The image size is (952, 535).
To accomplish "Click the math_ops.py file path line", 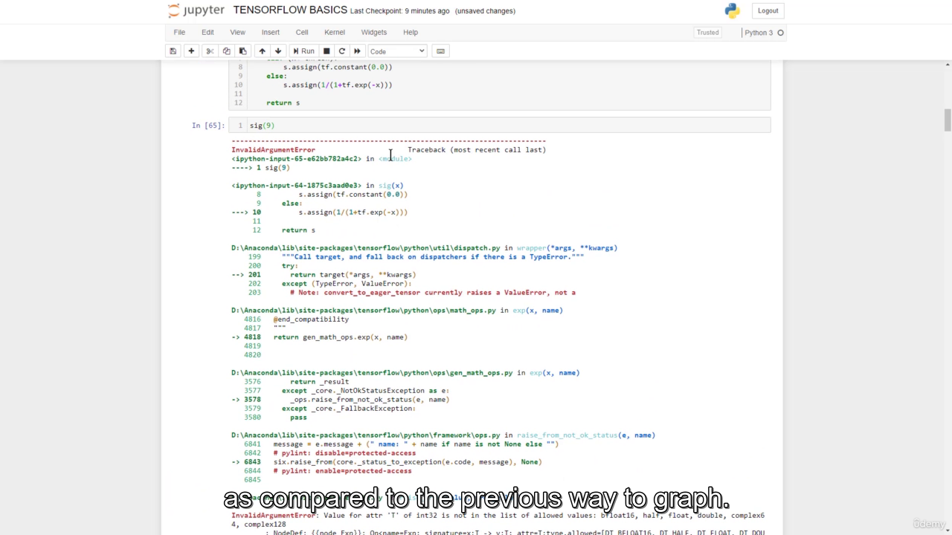I will [396, 310].
